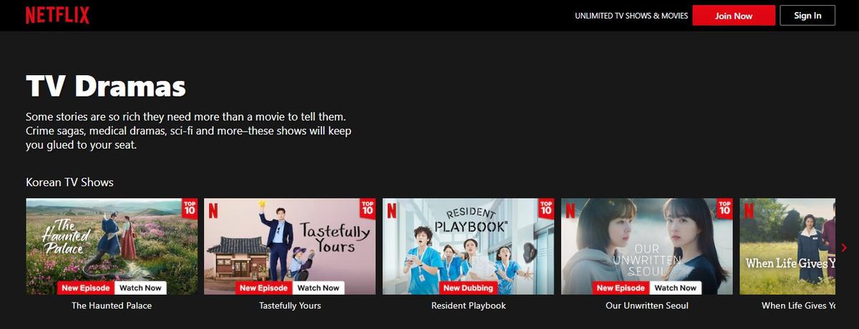Click Netflix N icon on When Life Gives You
This screenshot has width=859, height=329.
748,210
